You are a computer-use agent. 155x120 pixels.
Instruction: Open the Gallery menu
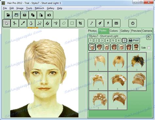[x=50, y=8]
